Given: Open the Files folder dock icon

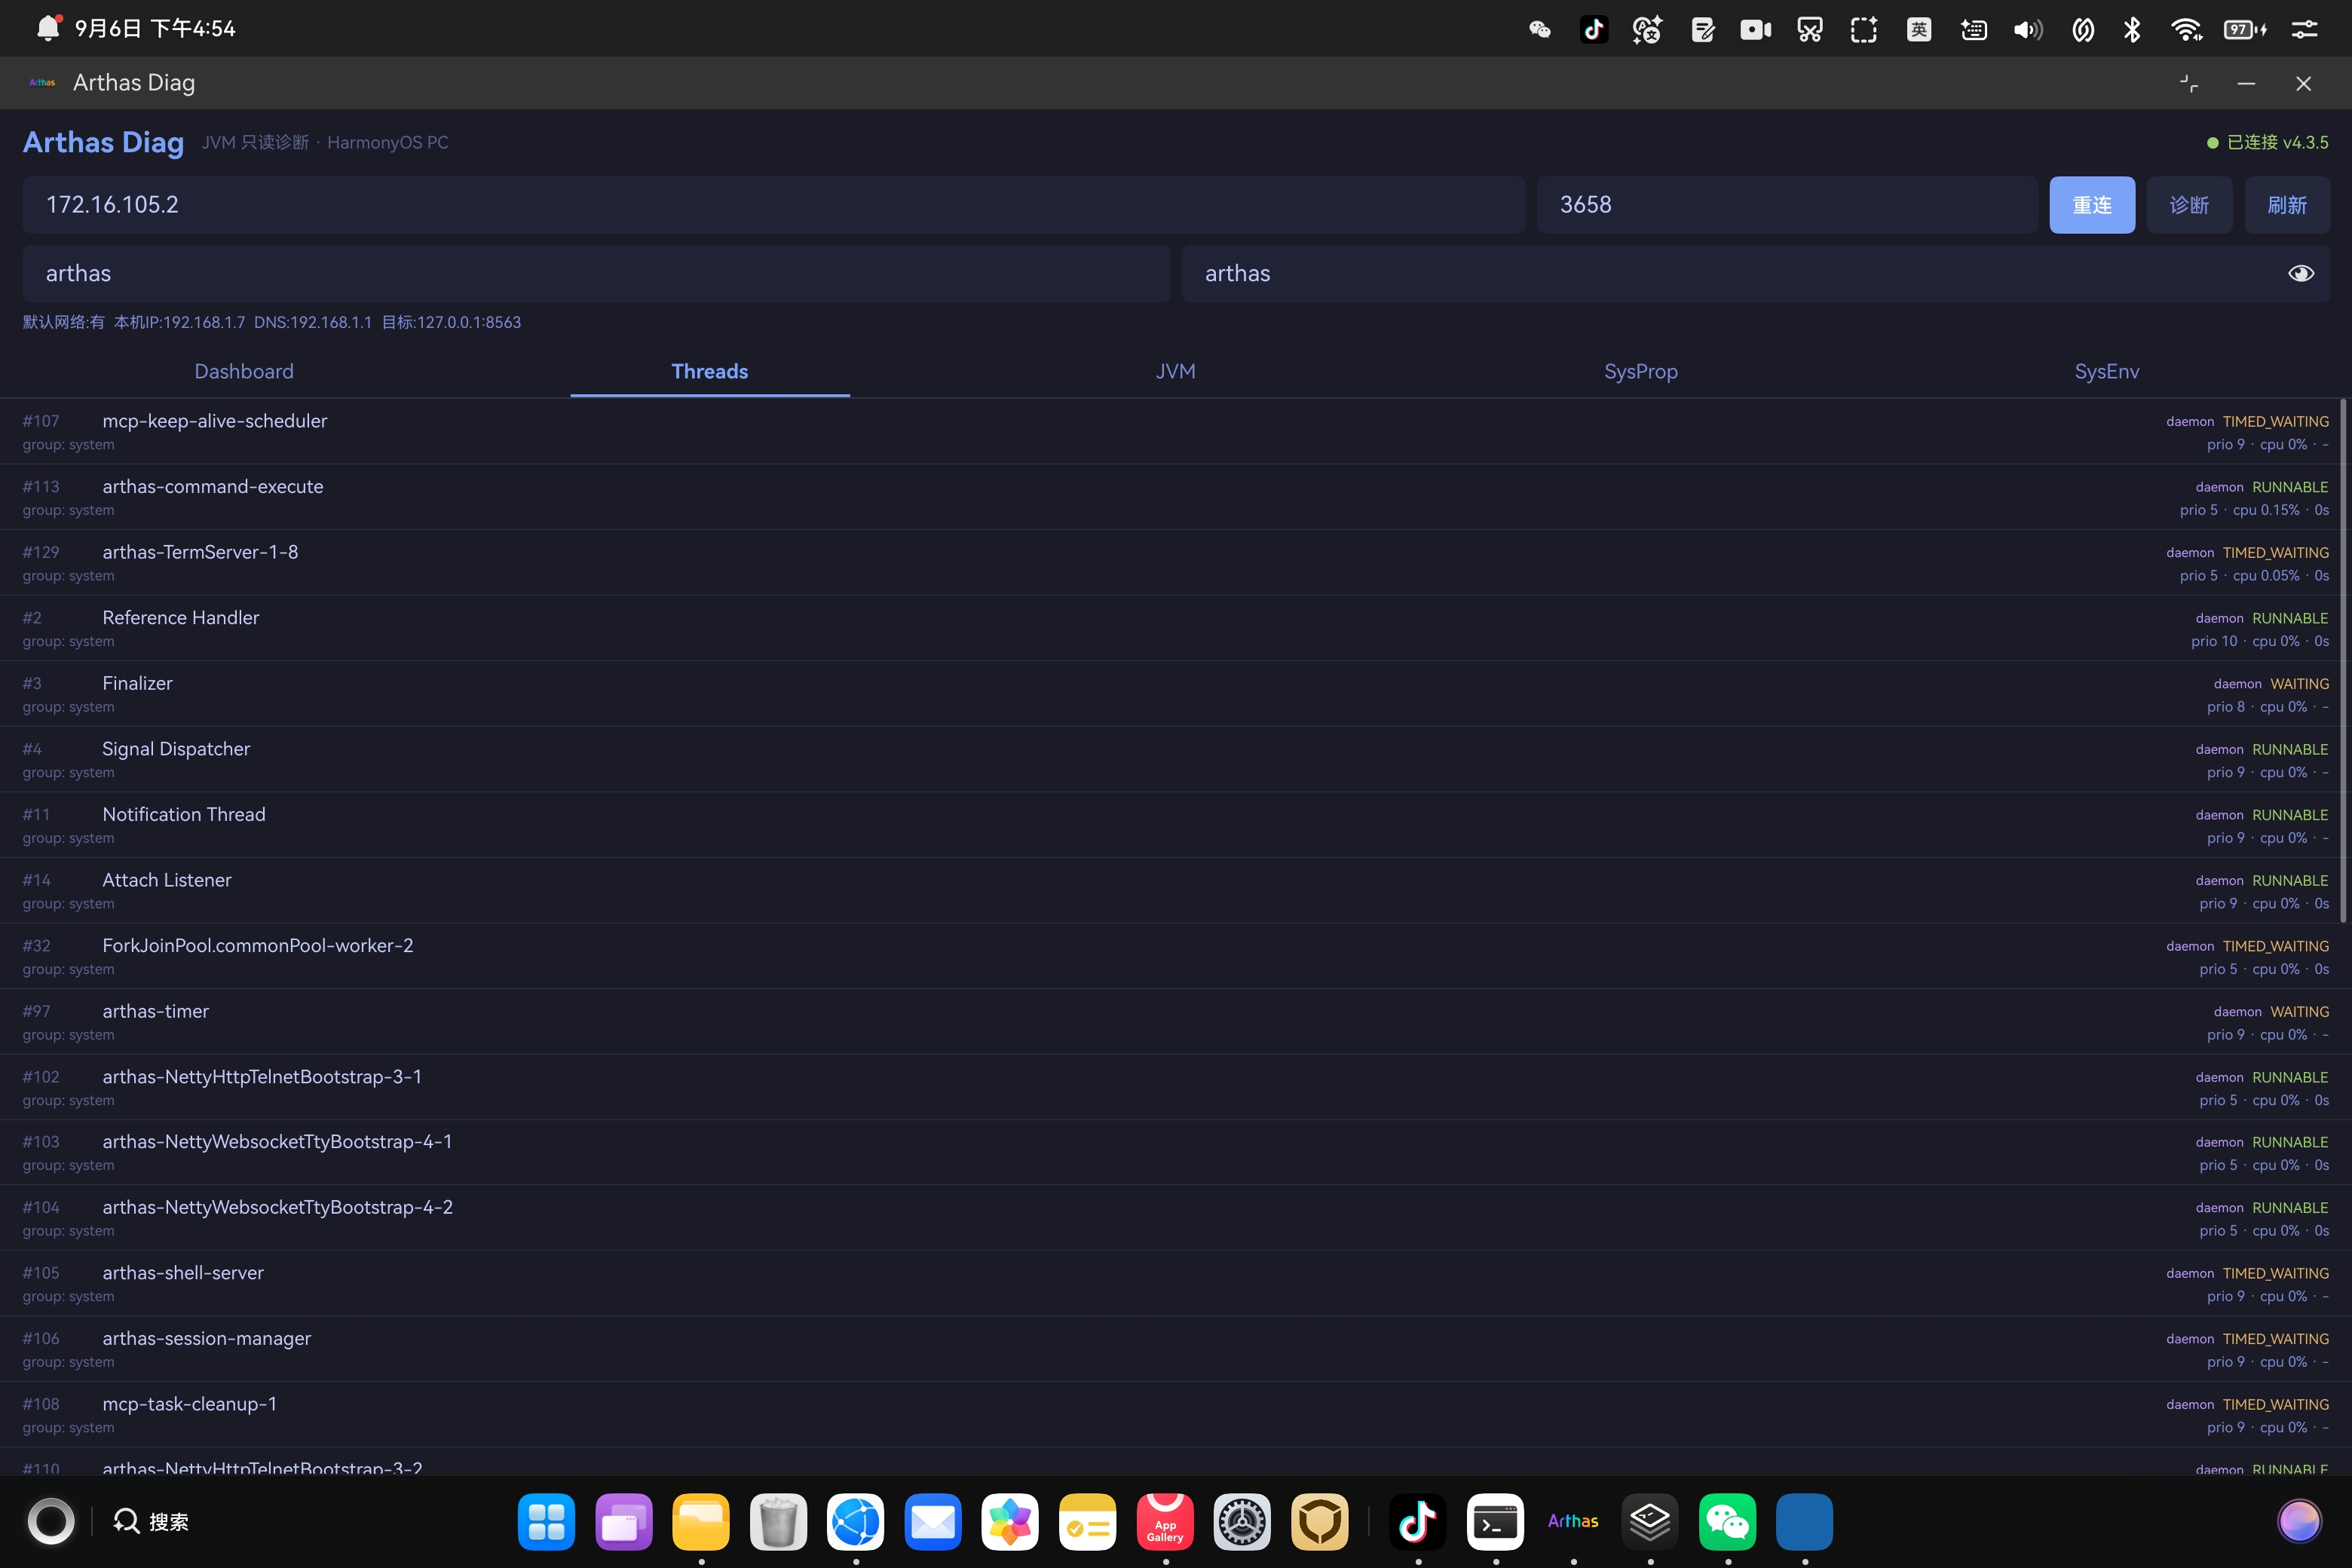Looking at the screenshot, I should (701, 1522).
